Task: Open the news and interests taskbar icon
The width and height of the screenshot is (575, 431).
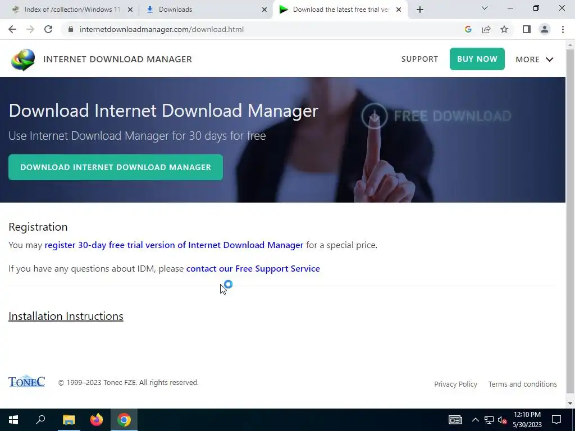Action: [x=455, y=420]
